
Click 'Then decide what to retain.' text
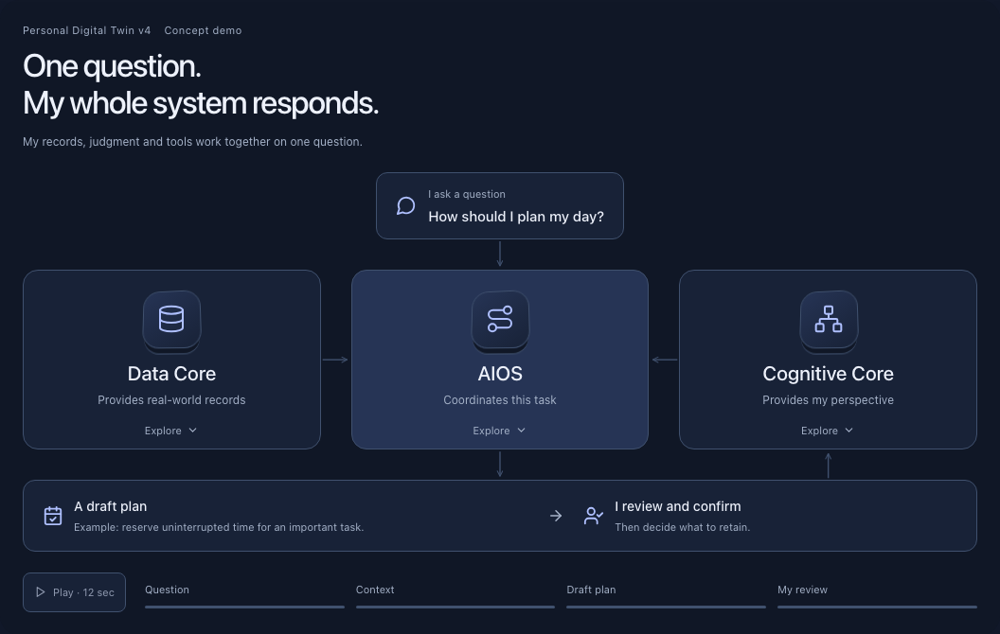pyautogui.click(x=683, y=527)
